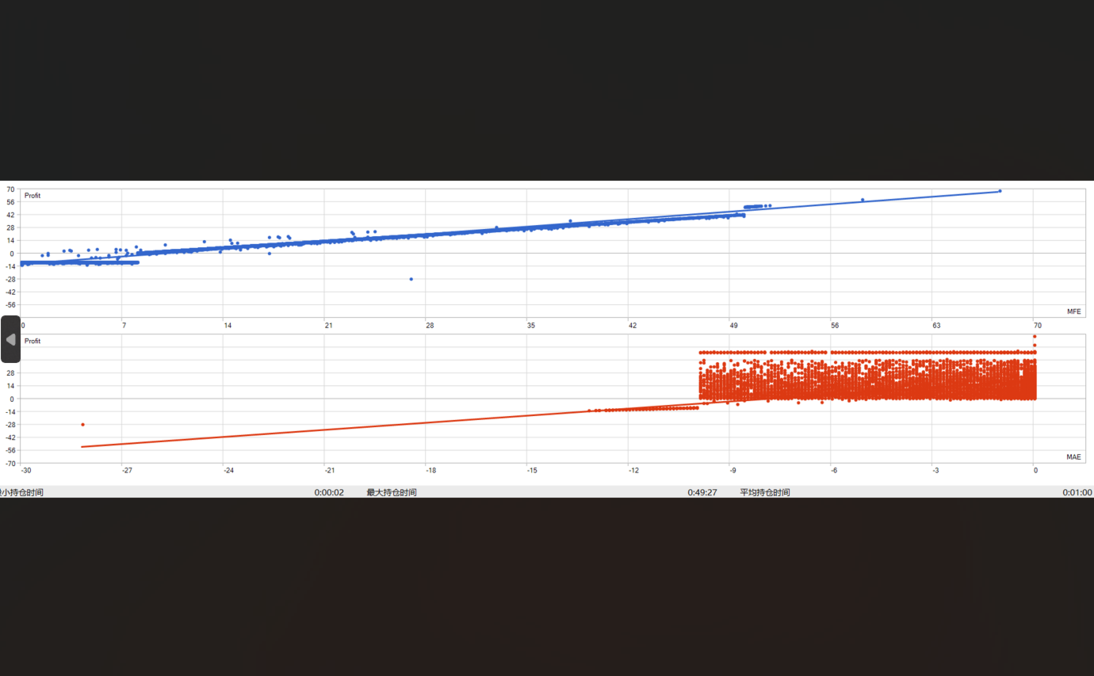Click the 0:01:00 average holding time value
Screen dimensions: 1094x676
tap(1077, 492)
